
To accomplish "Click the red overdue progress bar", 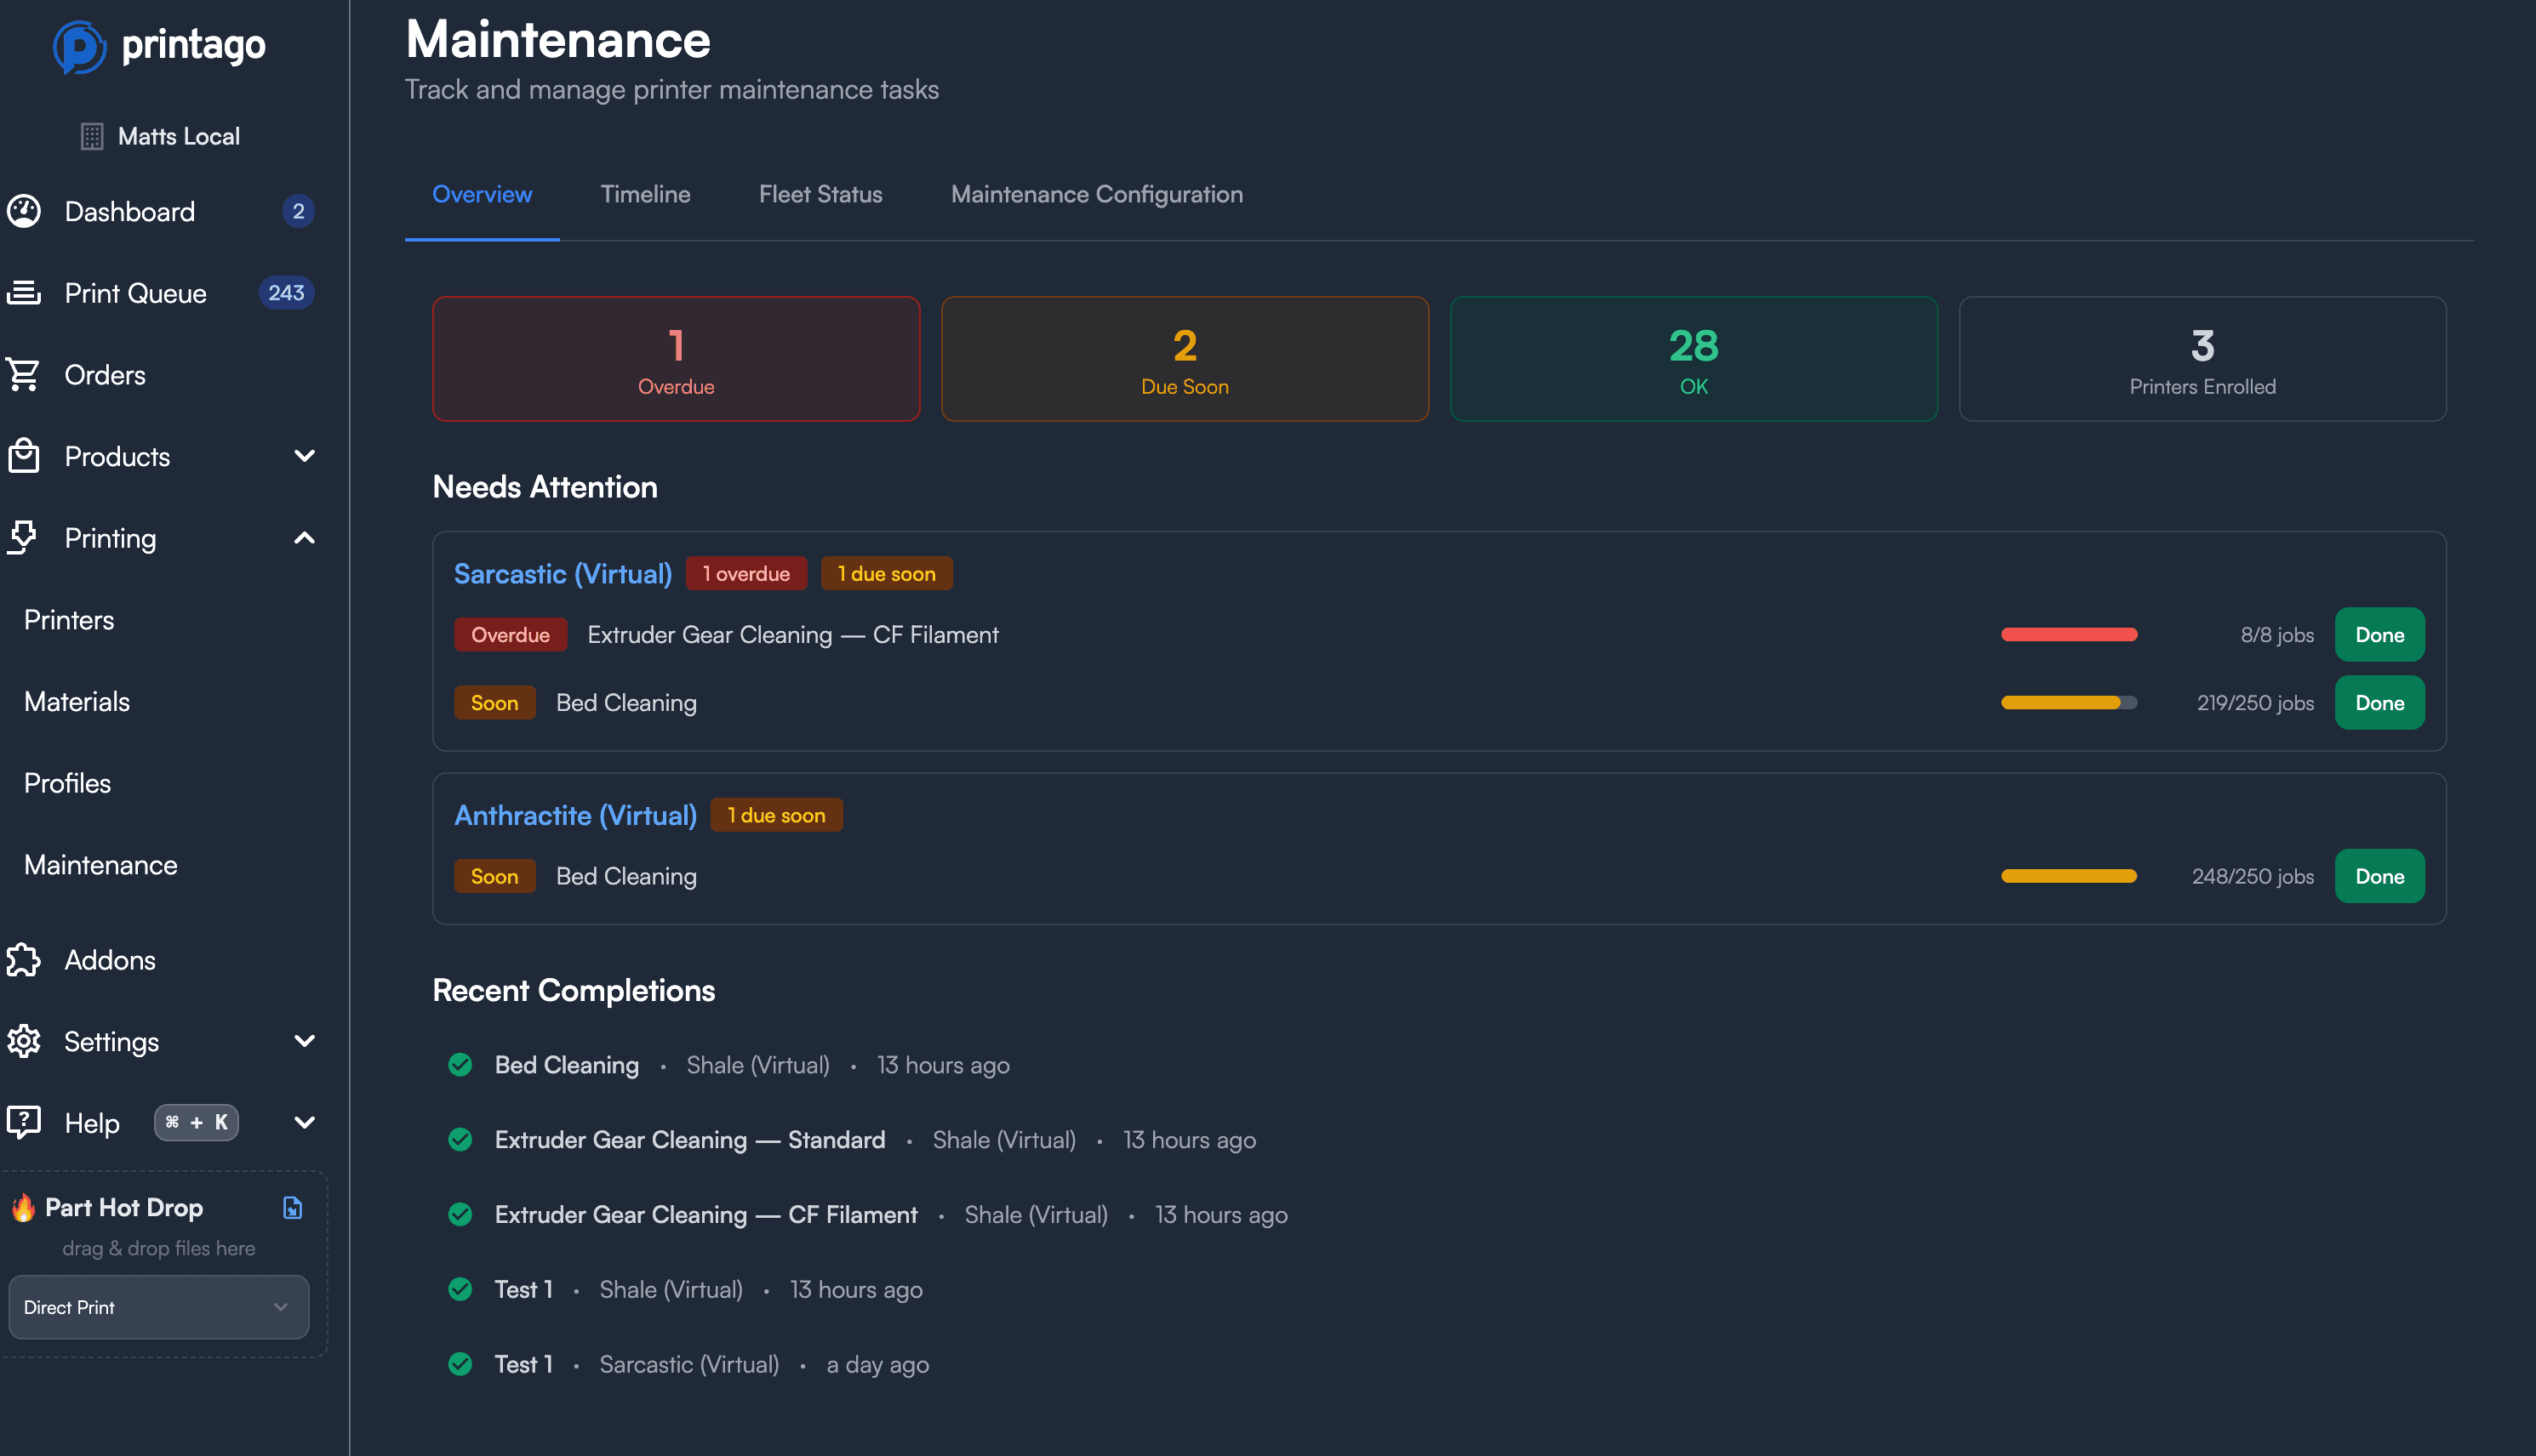I will coord(2068,635).
